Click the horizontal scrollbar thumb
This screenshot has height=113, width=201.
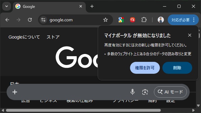point(83,110)
